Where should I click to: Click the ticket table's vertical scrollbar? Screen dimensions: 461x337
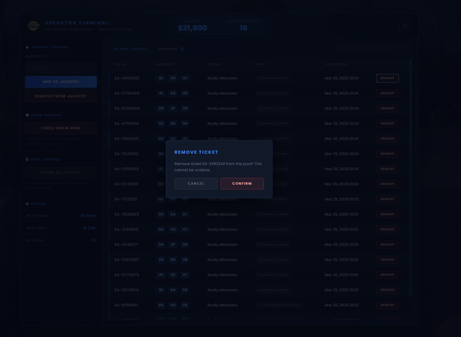tap(411, 178)
